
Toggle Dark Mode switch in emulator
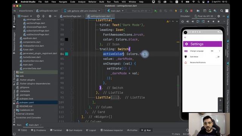(218, 57)
